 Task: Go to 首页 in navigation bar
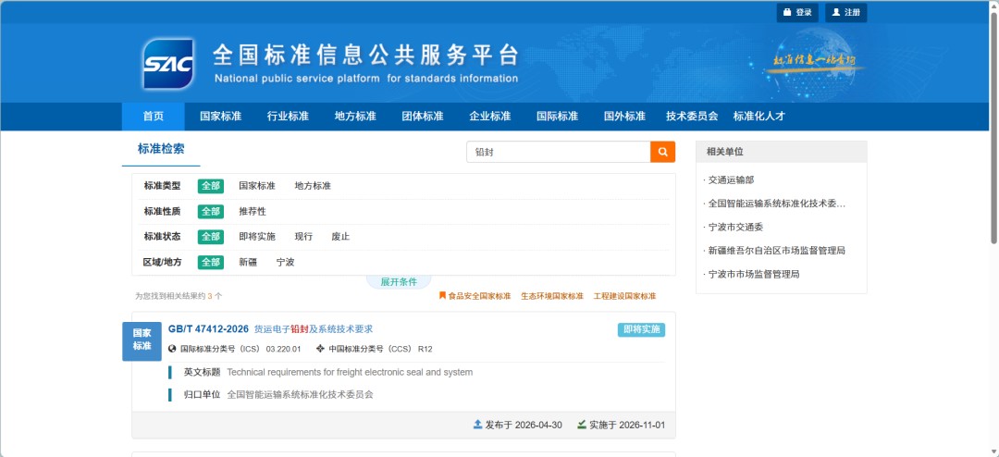coord(153,117)
